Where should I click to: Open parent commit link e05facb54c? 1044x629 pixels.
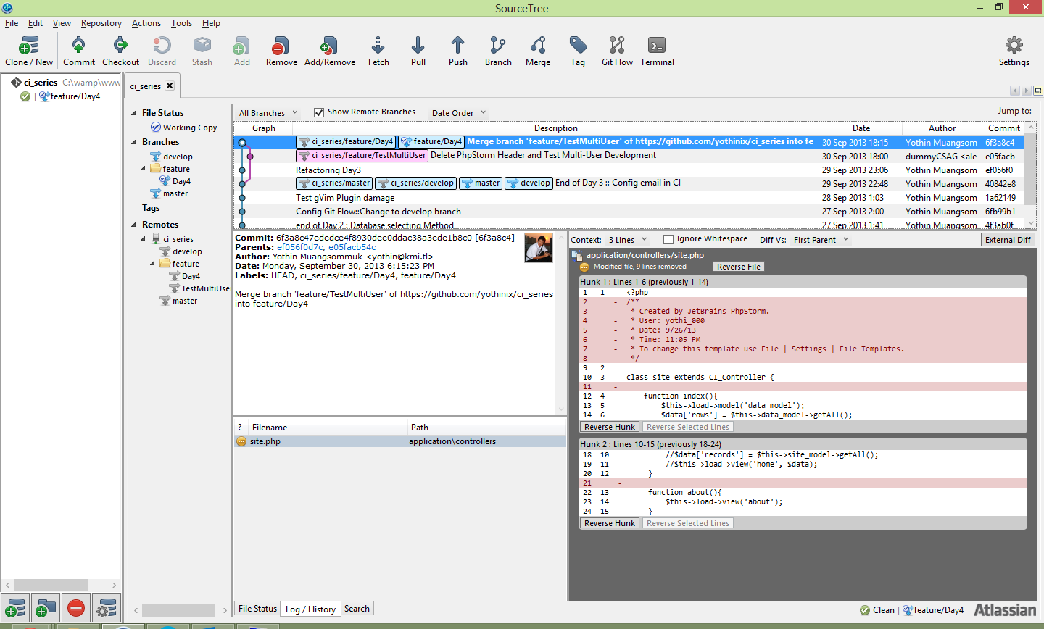coord(352,247)
